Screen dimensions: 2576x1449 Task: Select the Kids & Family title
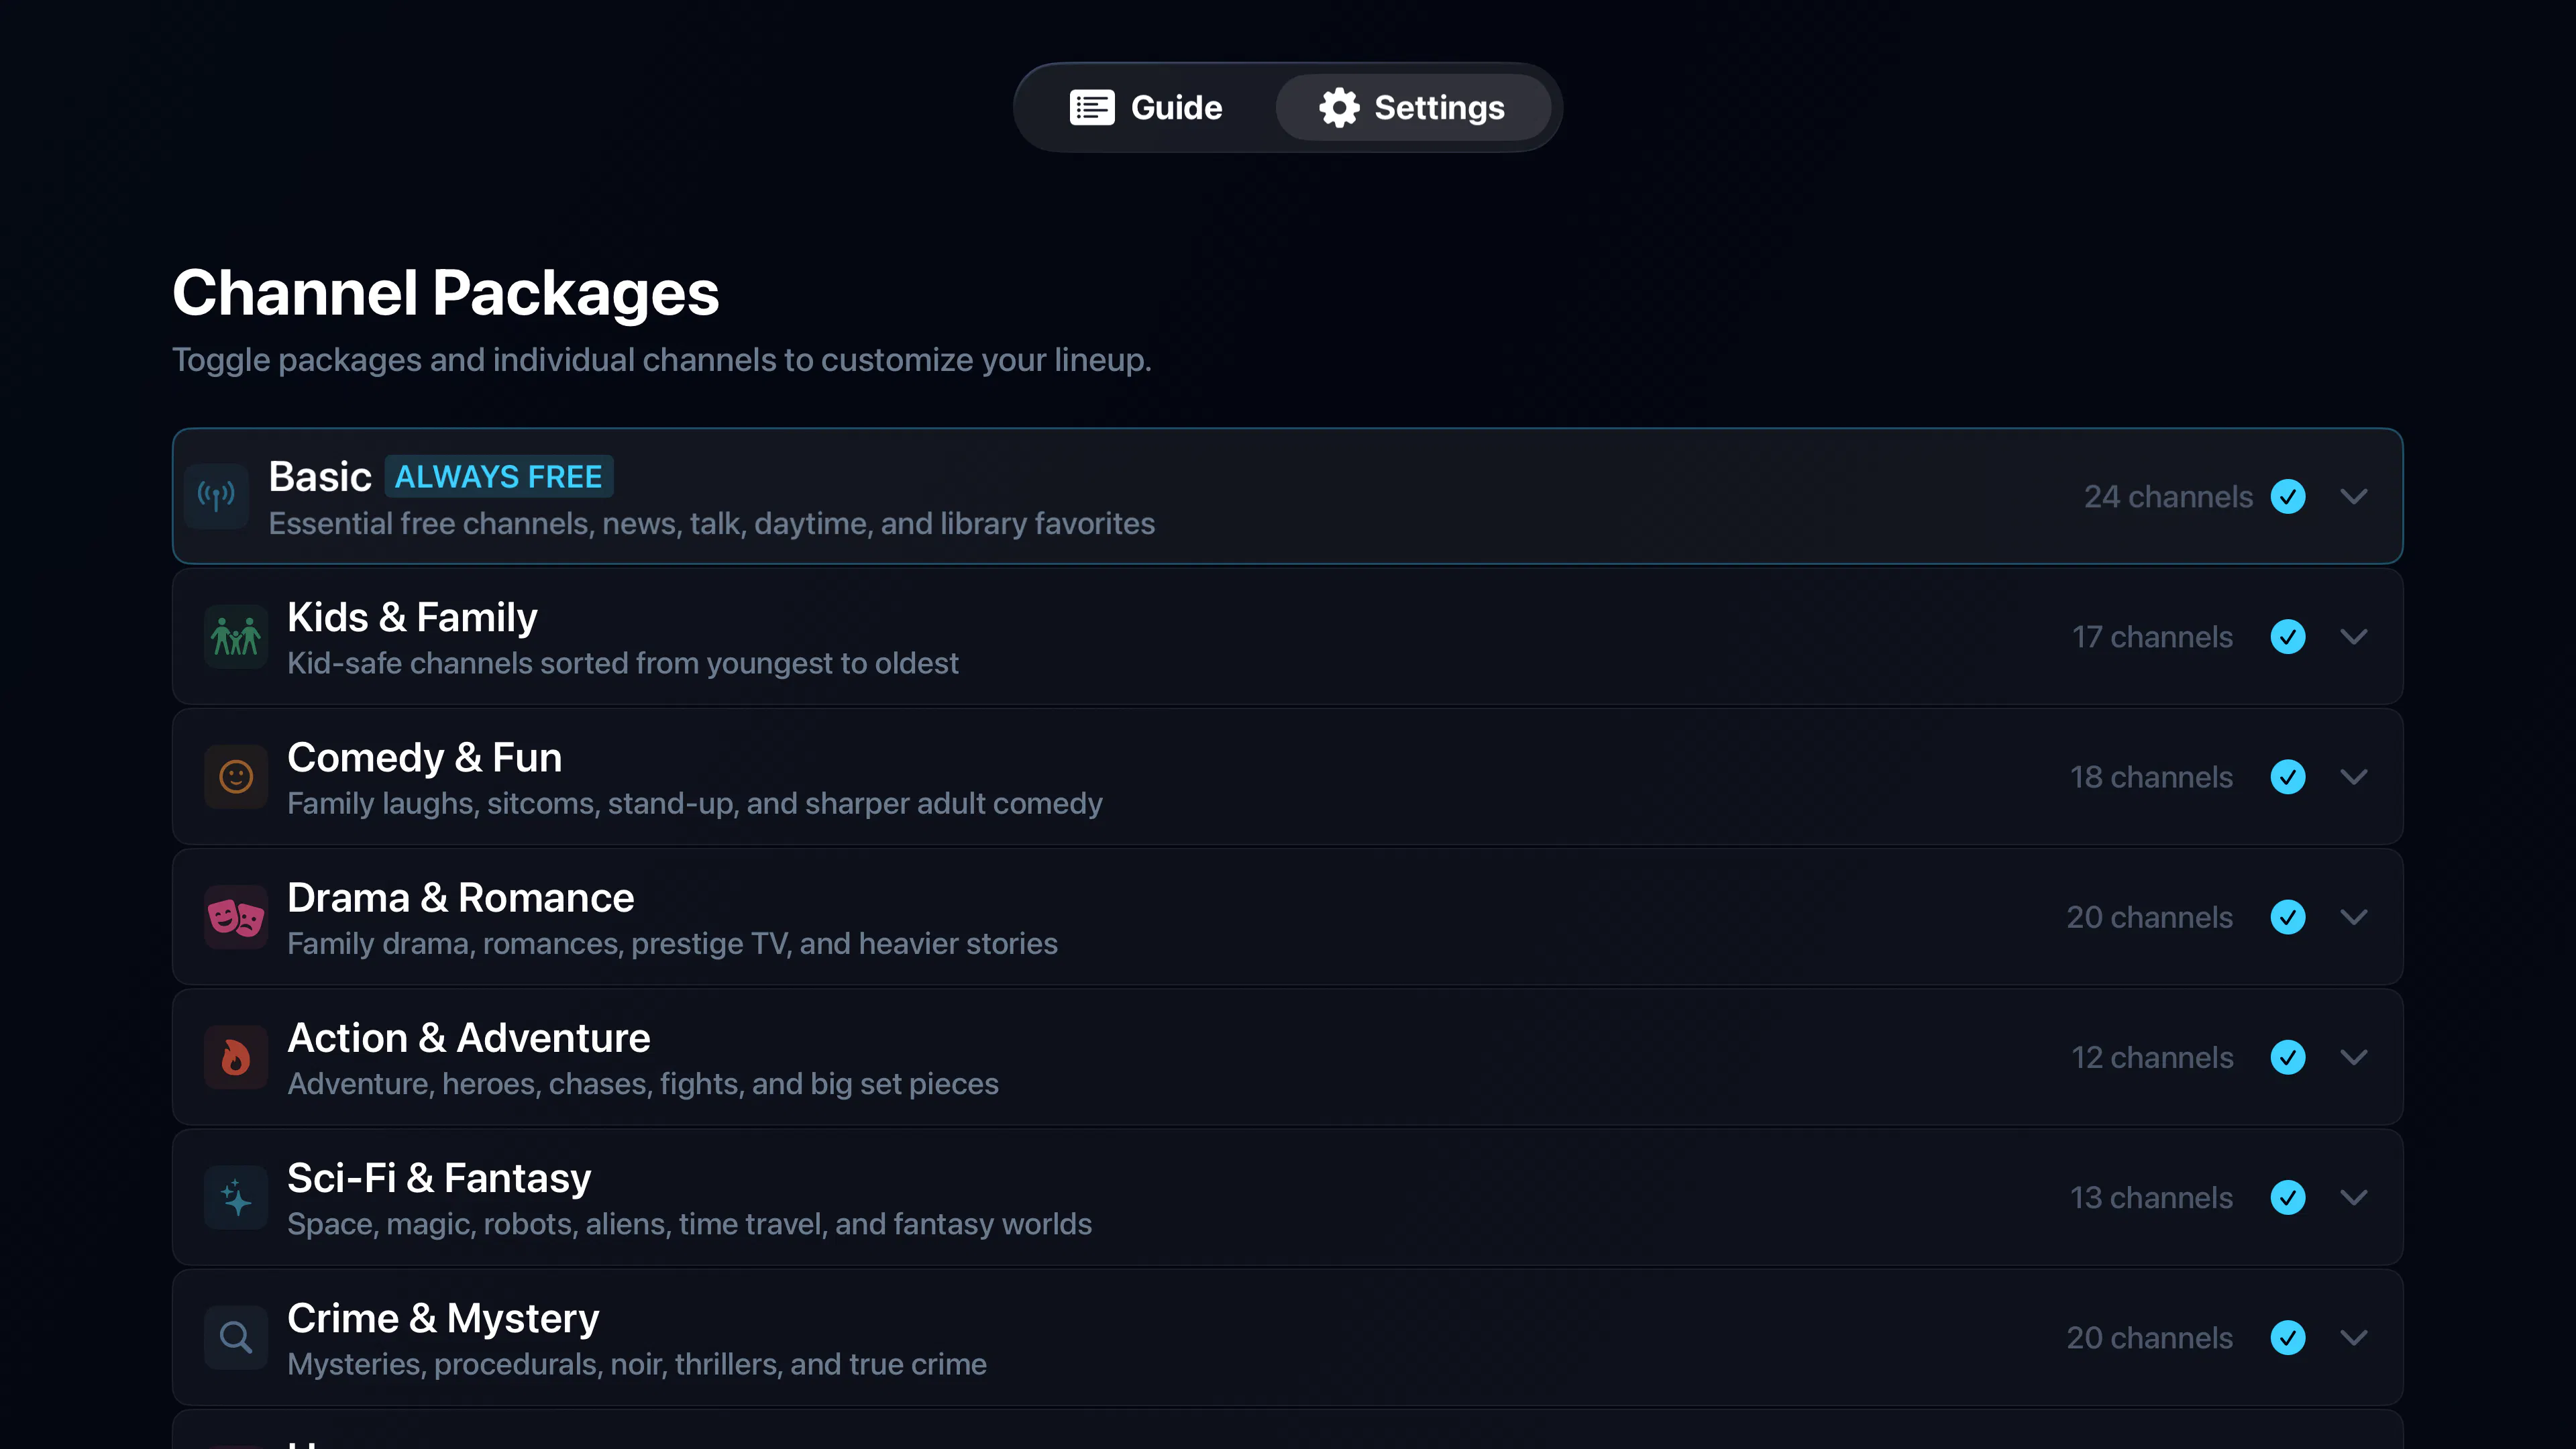click(x=412, y=617)
